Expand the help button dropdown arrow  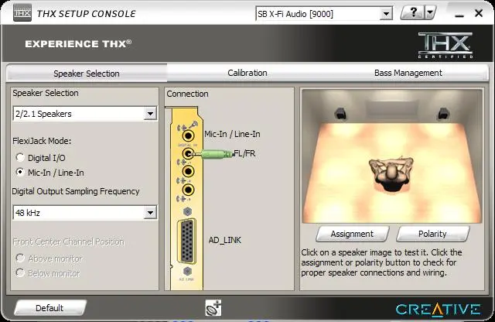[x=430, y=13]
